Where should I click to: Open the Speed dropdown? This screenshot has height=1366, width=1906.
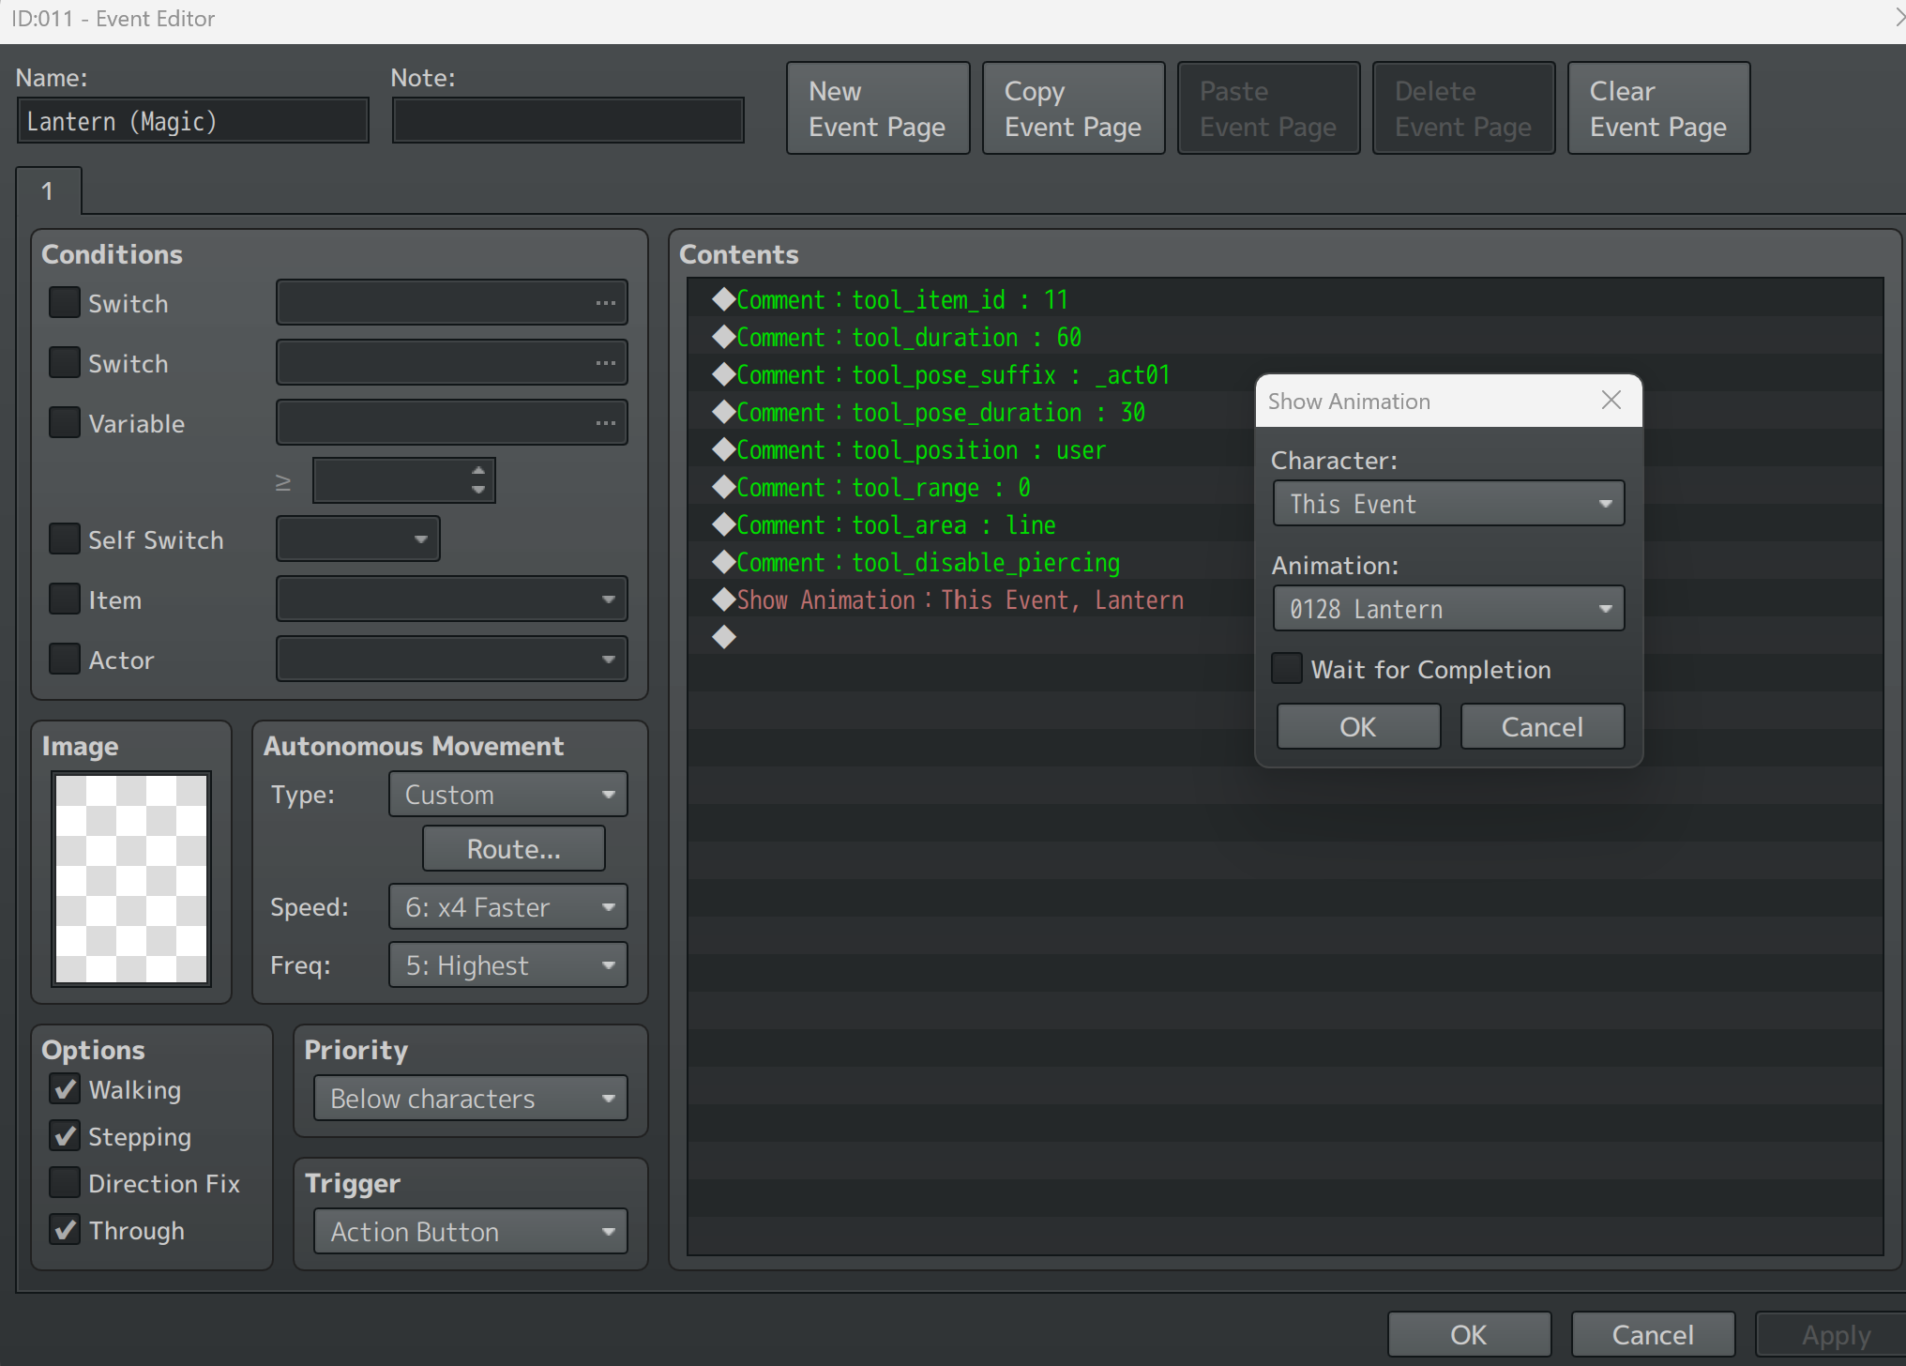click(x=508, y=907)
